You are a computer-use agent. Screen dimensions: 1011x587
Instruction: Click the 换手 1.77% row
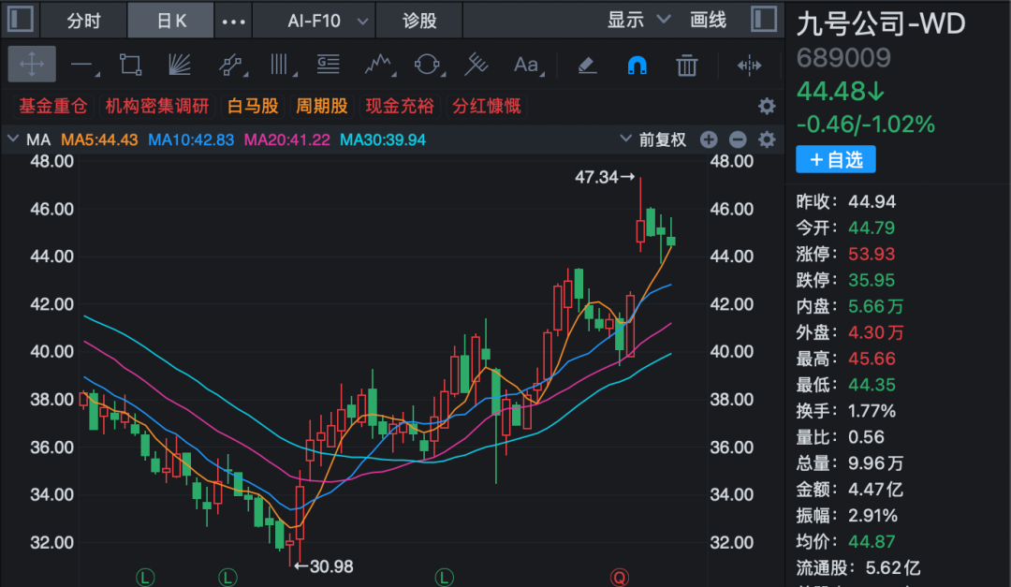(x=846, y=411)
